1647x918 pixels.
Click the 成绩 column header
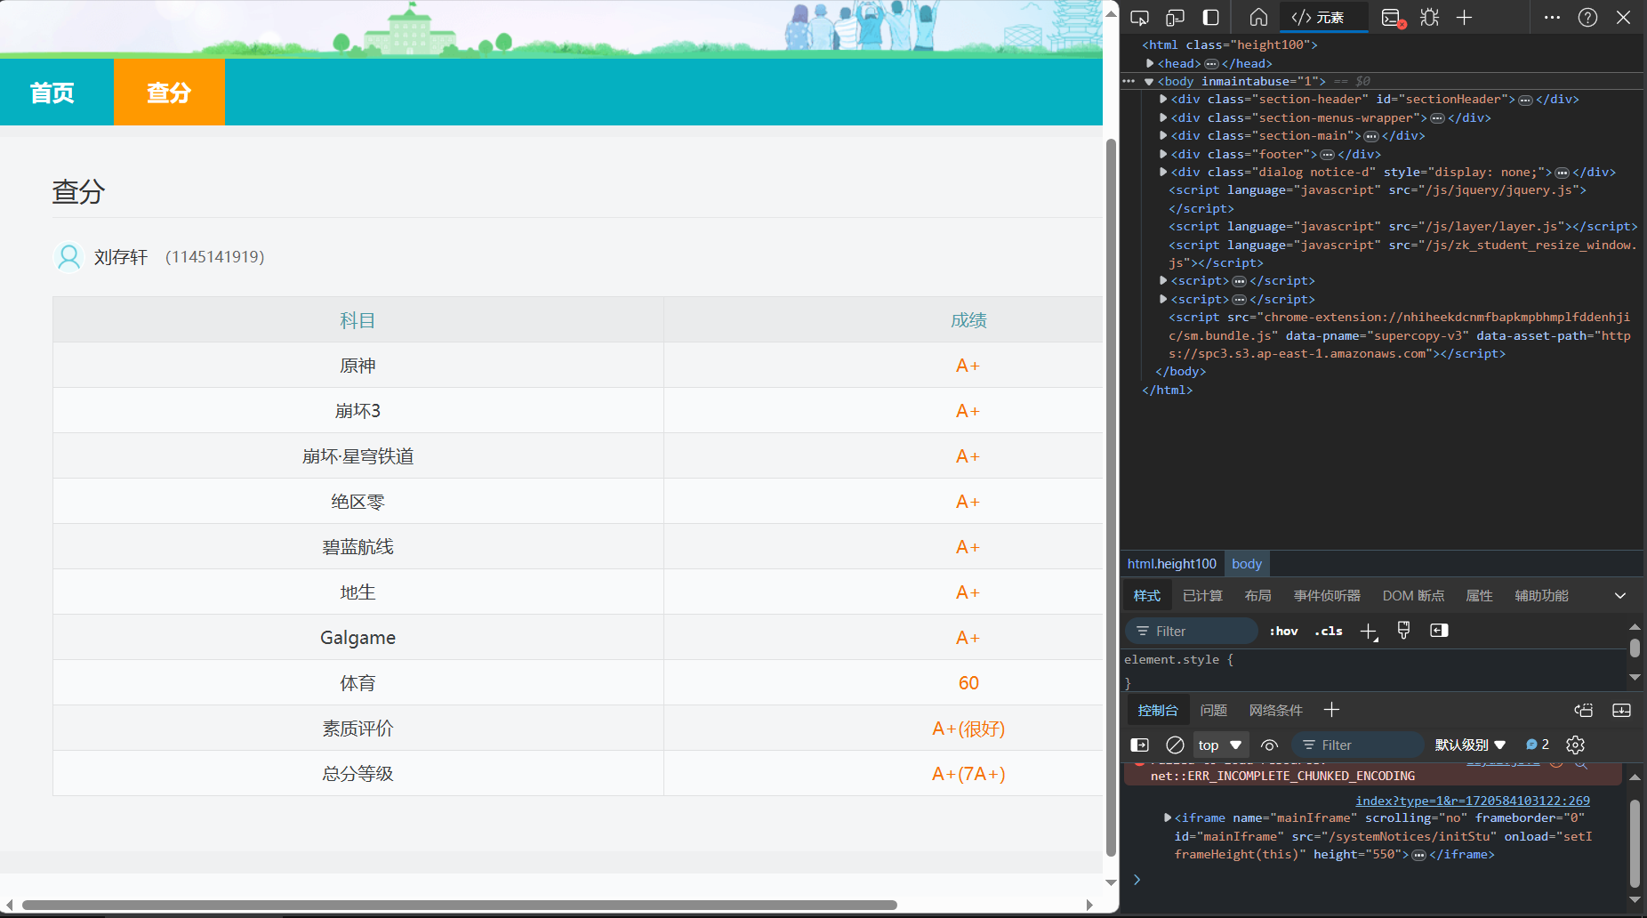(x=968, y=320)
